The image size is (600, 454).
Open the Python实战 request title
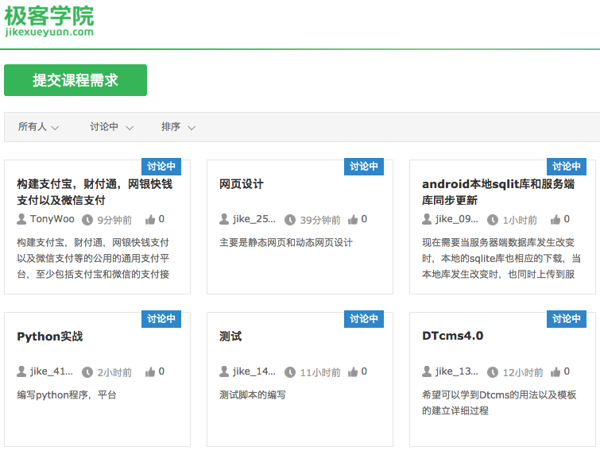(49, 337)
